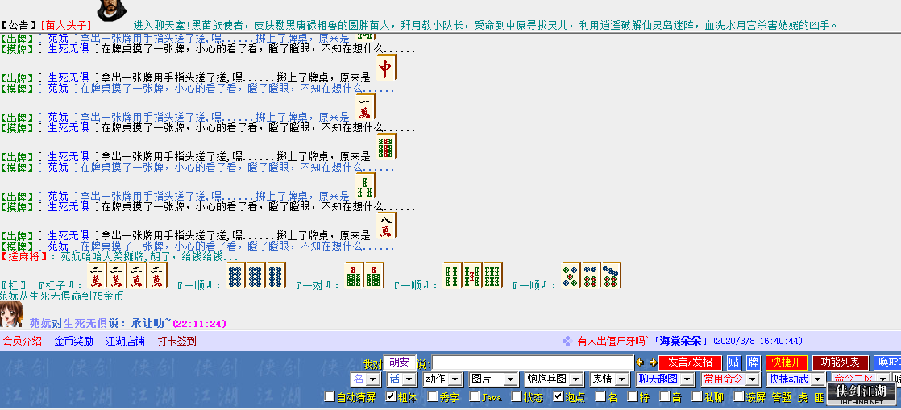The image size is (901, 410).
Task: Click 苑妧 name in 承让叻 message
Action: [x=41, y=323]
